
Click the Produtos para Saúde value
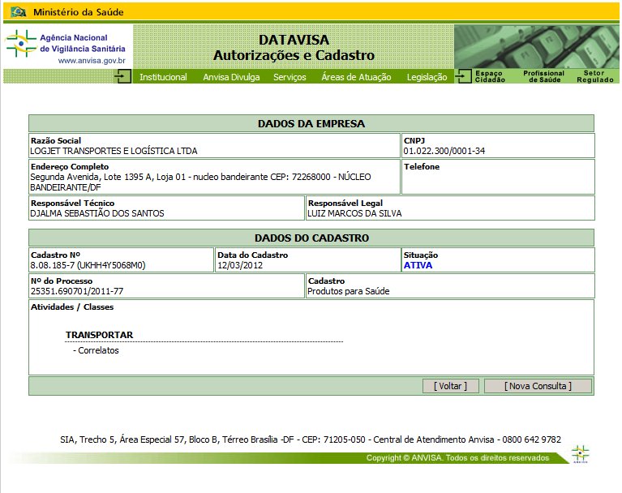coord(349,291)
